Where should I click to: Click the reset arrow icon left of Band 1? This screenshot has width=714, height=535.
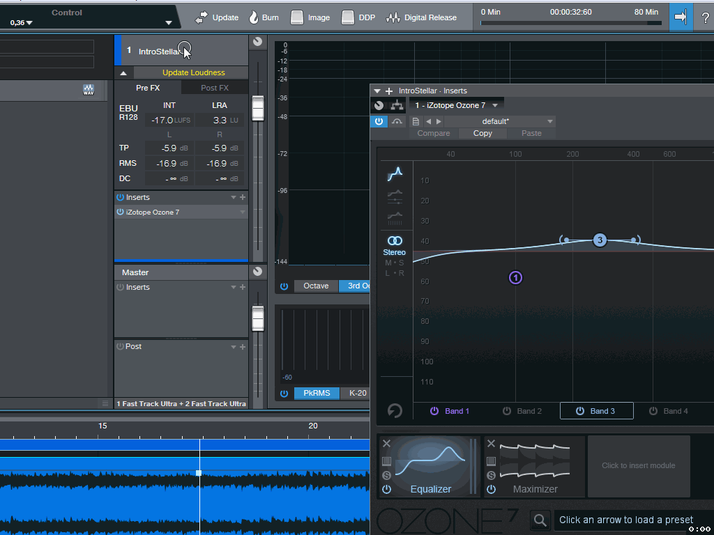[395, 411]
